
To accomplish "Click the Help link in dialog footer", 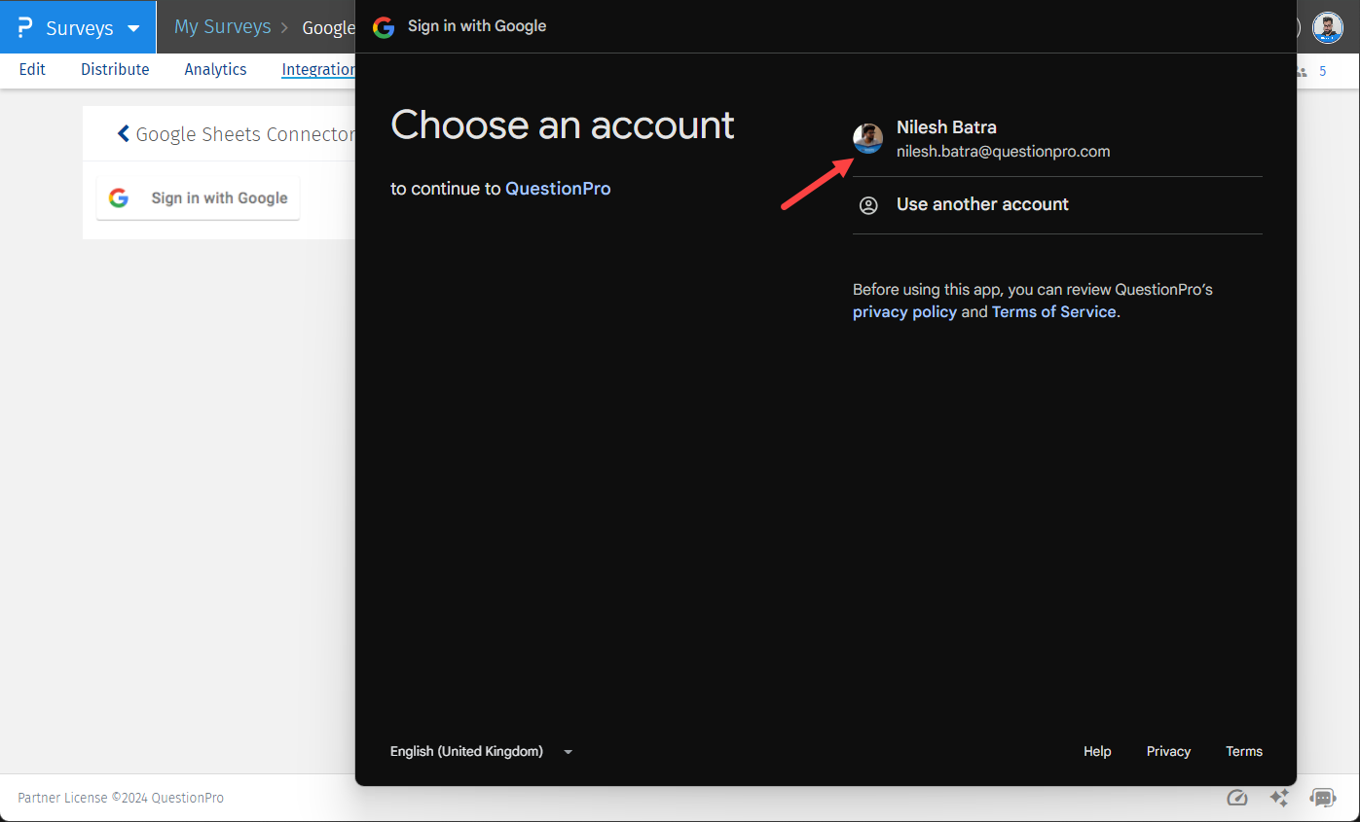I will click(x=1097, y=751).
